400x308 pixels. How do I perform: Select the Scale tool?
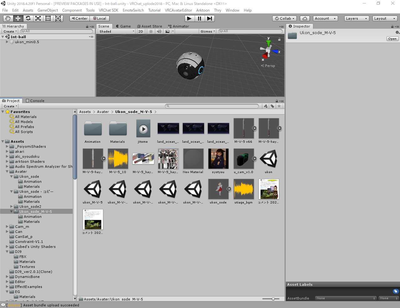coord(38,18)
